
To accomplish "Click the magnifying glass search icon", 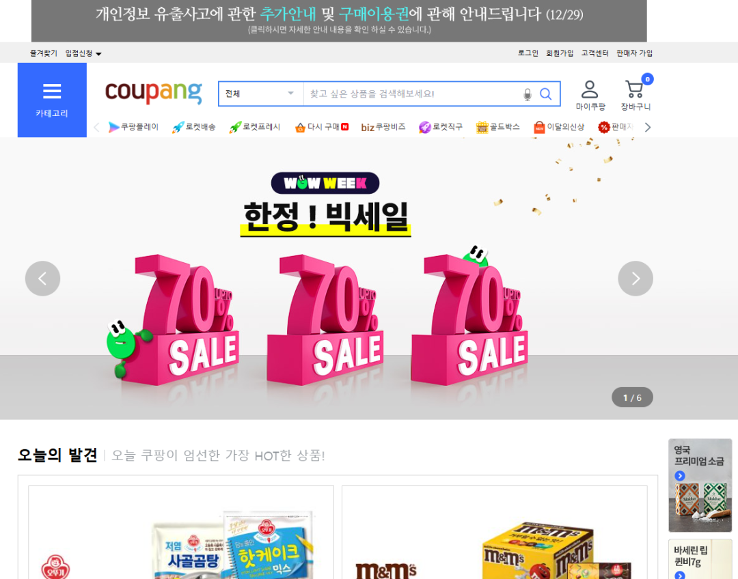I will click(545, 94).
